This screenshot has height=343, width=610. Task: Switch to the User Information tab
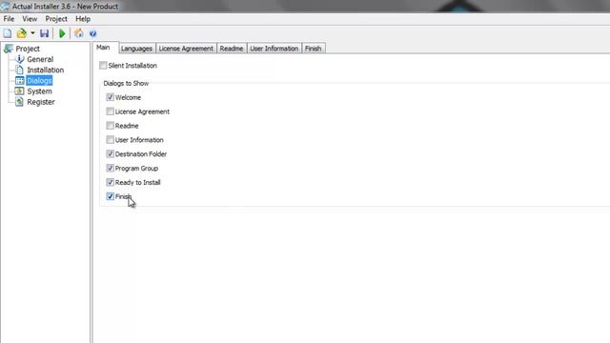coord(274,49)
